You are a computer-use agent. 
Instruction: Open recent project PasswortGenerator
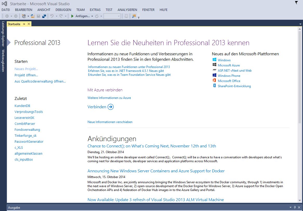pos(29,141)
